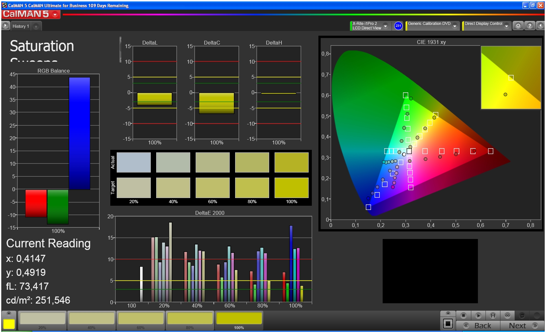
Task: Select the 20% saturation swatch in bottom strip
Action: pos(42,319)
